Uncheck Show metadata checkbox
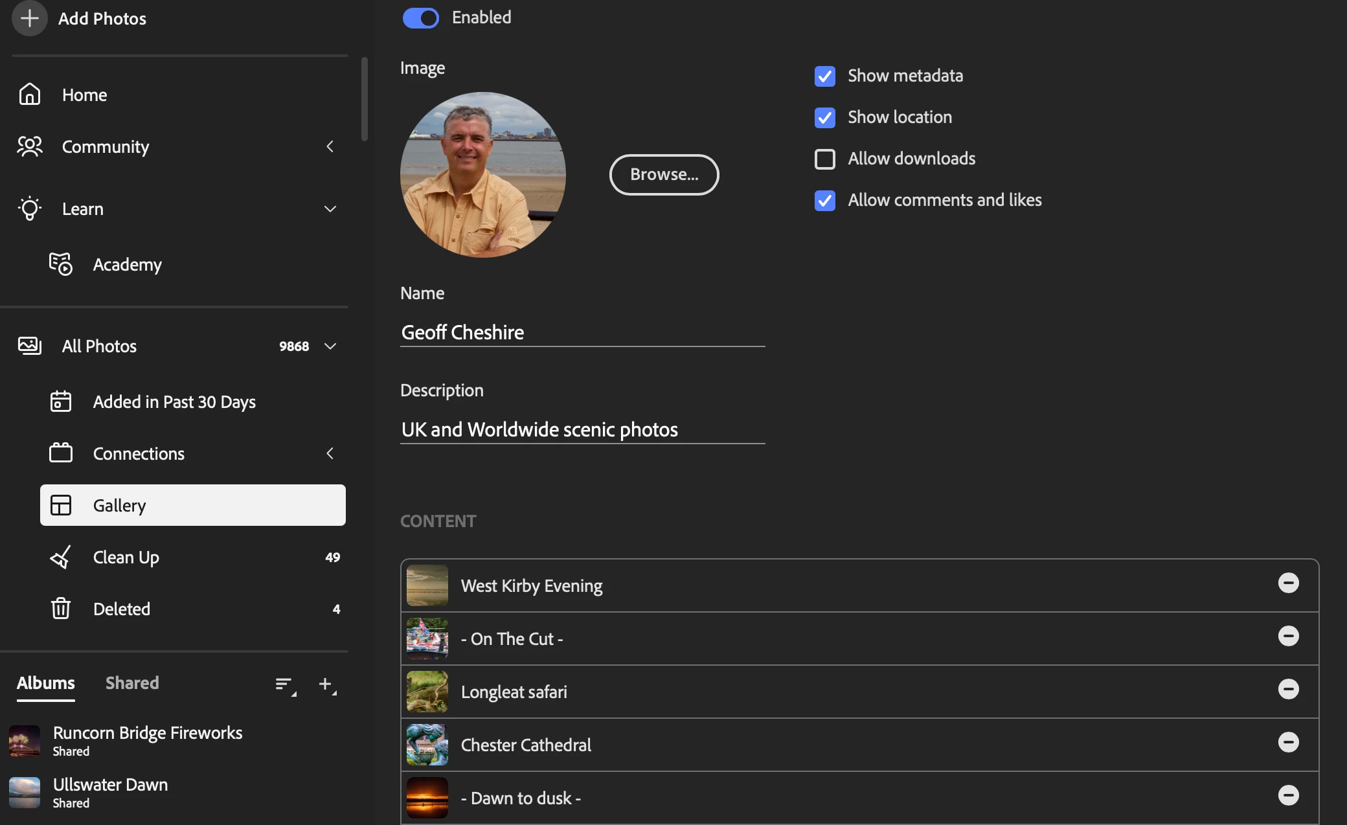 coord(824,76)
